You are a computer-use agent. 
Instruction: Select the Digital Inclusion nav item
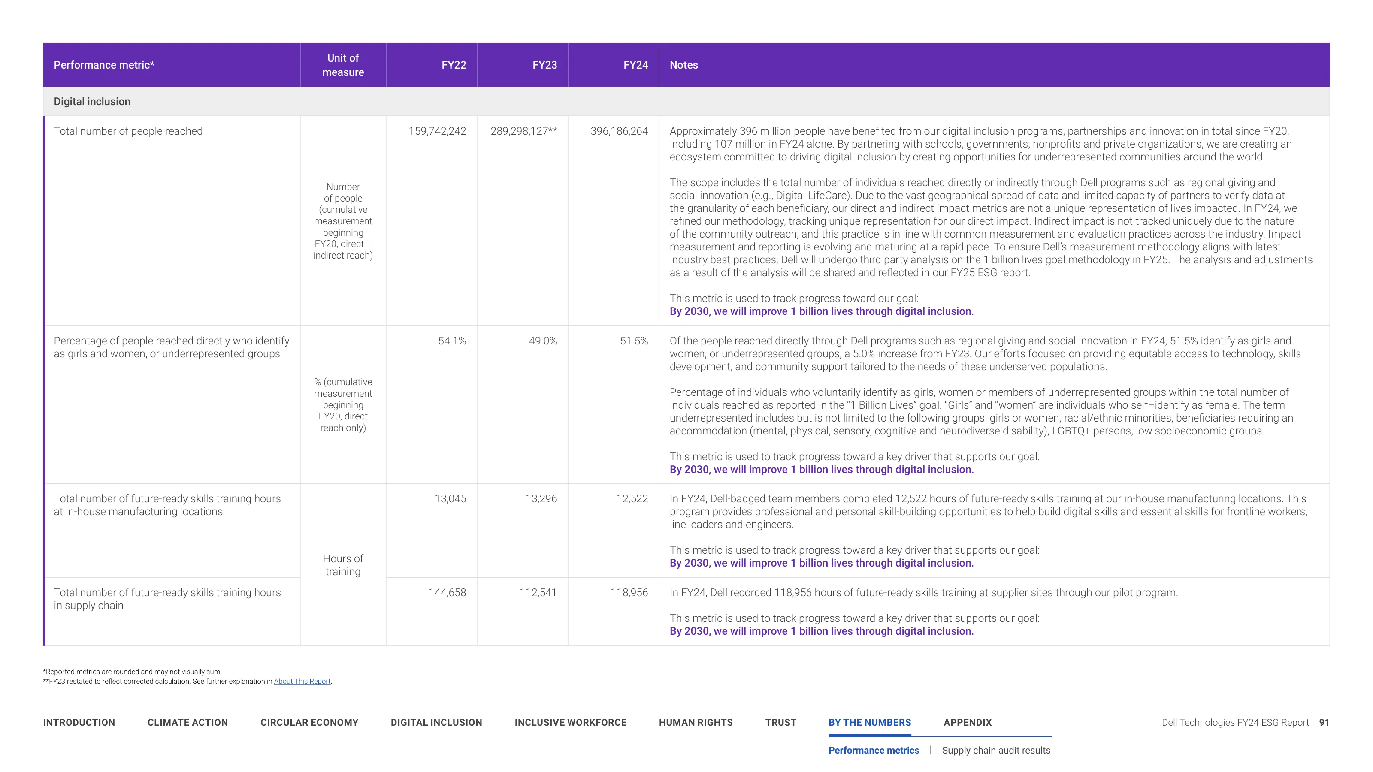click(x=436, y=722)
